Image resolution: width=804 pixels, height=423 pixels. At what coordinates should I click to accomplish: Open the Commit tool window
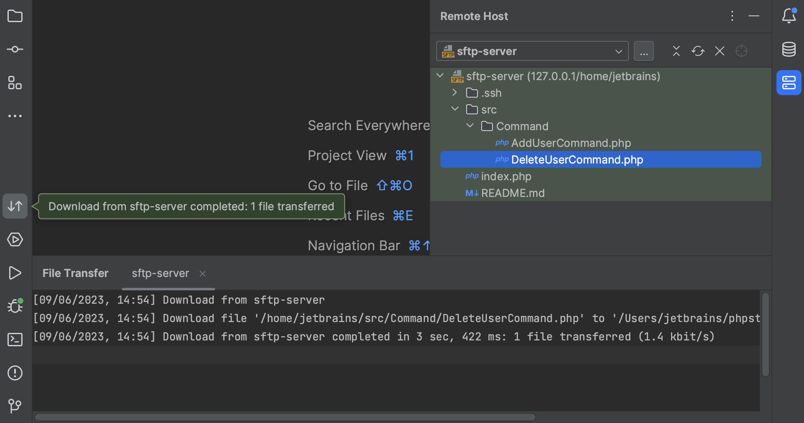15,49
